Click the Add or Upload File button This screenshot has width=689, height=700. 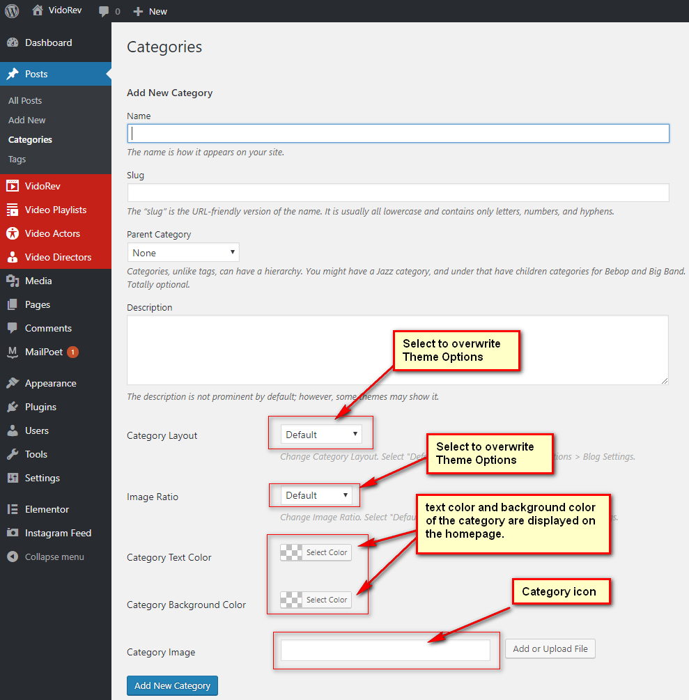click(x=550, y=648)
